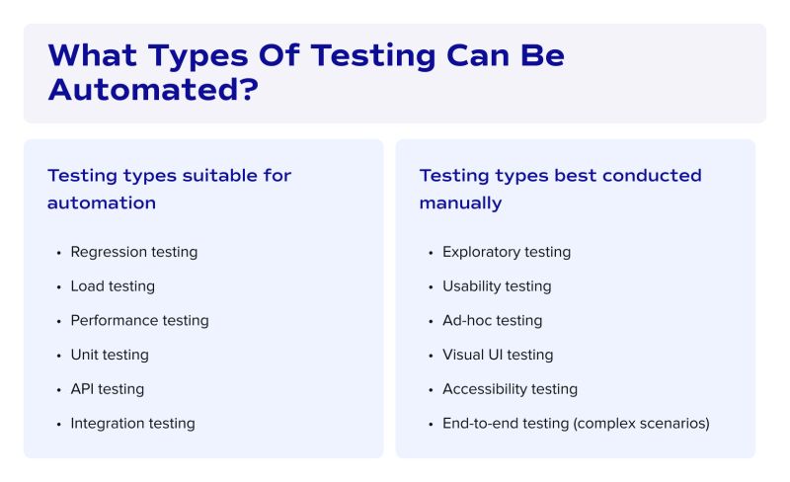Click the bullet before 'Regression testing'

[58, 253]
